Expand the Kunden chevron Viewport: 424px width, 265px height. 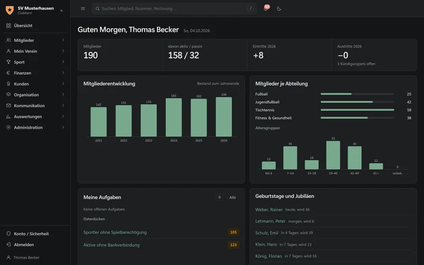63,83
